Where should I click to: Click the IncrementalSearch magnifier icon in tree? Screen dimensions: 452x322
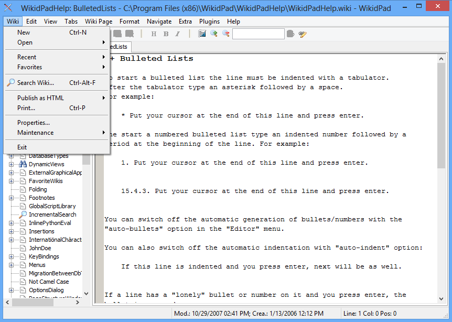coord(23,214)
